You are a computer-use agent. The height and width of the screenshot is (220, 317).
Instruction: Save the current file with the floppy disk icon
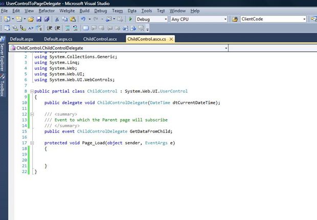pos(39,19)
